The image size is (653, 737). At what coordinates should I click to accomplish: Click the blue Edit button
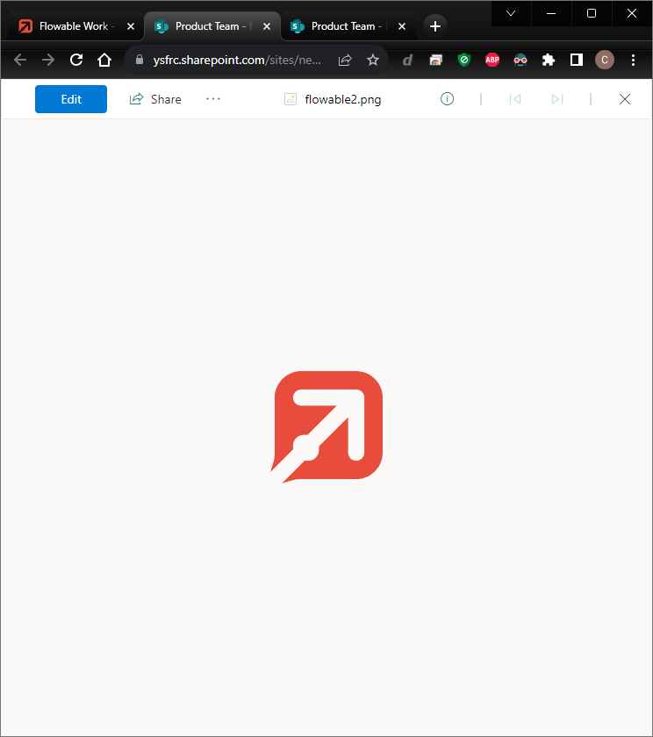pyautogui.click(x=71, y=99)
